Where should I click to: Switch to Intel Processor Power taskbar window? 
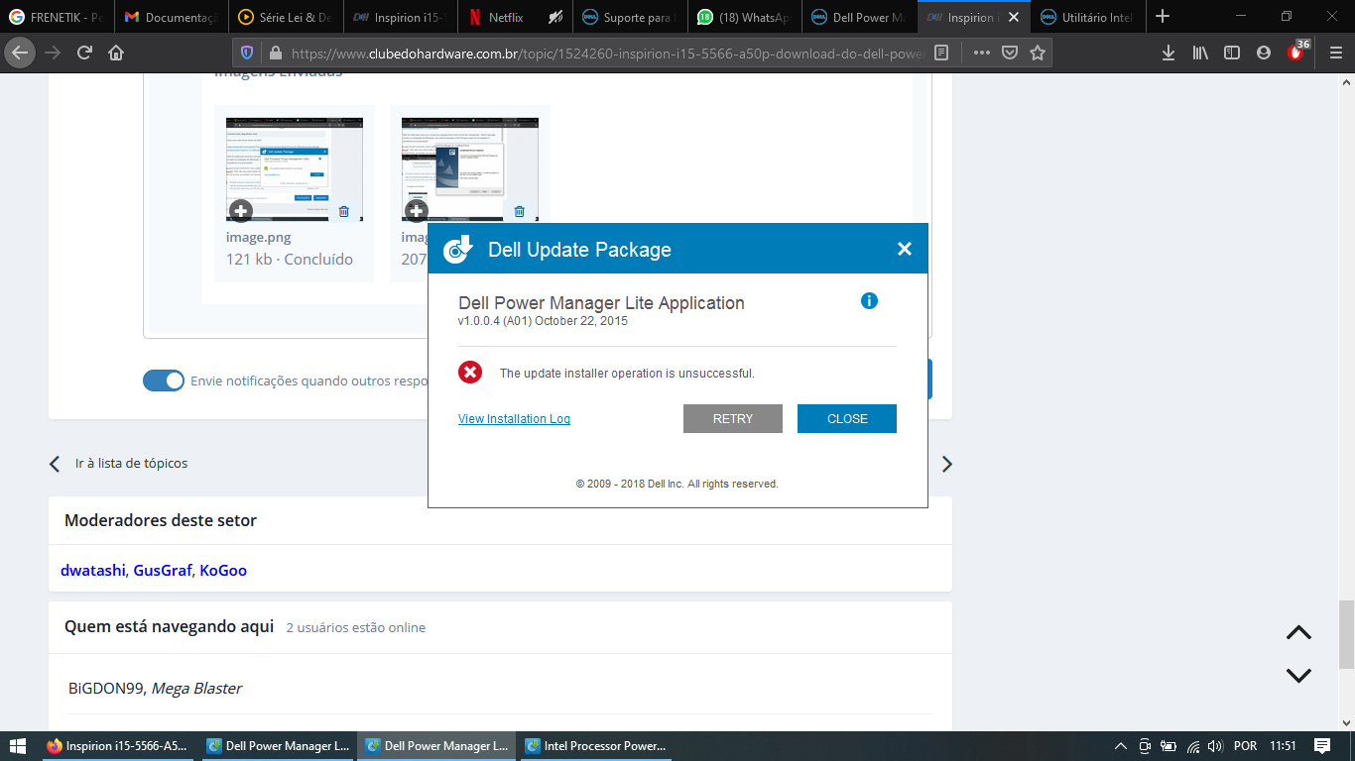pyautogui.click(x=595, y=746)
